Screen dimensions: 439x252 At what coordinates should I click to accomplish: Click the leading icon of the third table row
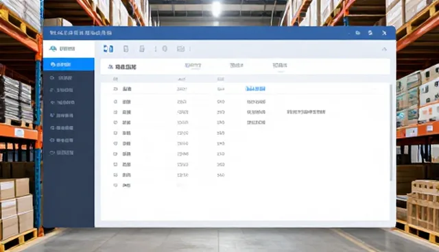tap(115, 112)
